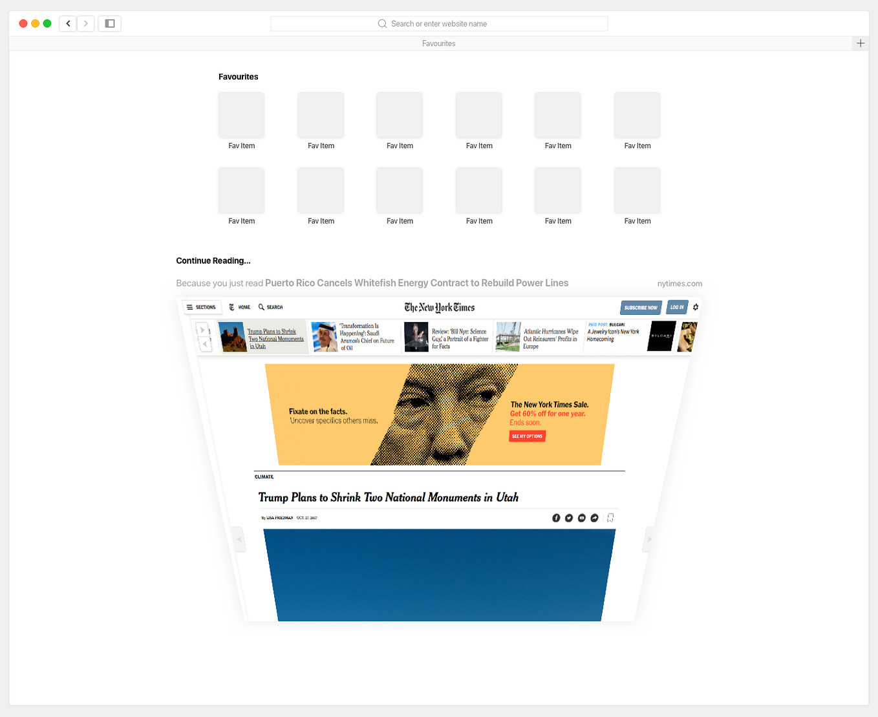Switch to the Favourites tab
The height and width of the screenshot is (717, 878).
pos(439,43)
